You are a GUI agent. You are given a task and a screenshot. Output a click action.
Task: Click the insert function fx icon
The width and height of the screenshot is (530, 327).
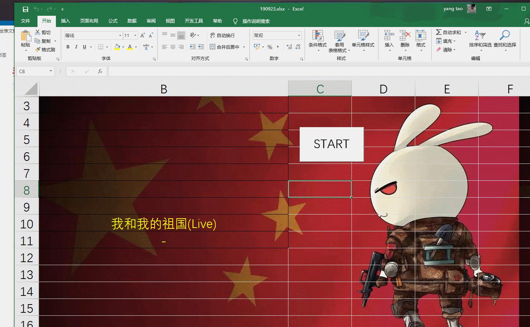100,71
